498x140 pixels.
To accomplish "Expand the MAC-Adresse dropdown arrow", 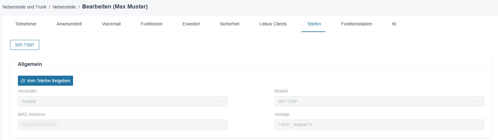I will pos(222,125).
